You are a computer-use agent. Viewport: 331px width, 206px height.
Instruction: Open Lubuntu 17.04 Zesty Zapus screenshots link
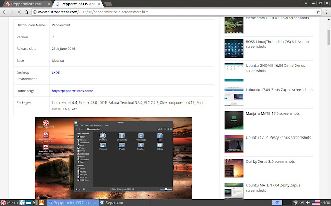click(x=279, y=90)
